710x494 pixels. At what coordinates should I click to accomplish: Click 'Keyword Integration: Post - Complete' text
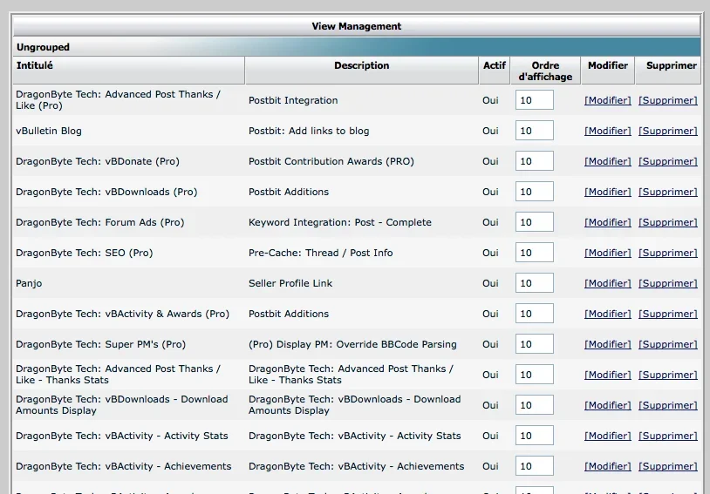340,222
